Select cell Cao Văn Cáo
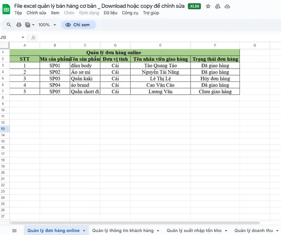This screenshot has width=281, height=235. 161,85
